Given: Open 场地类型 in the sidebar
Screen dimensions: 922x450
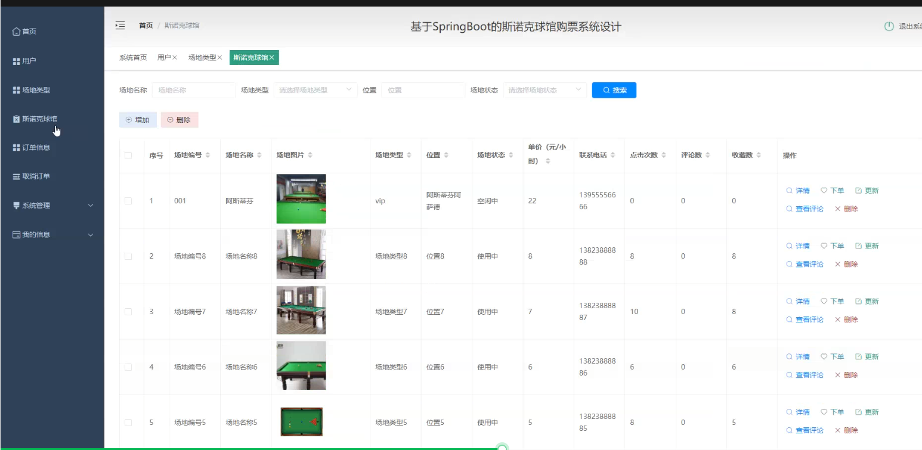Looking at the screenshot, I should click(x=31, y=90).
